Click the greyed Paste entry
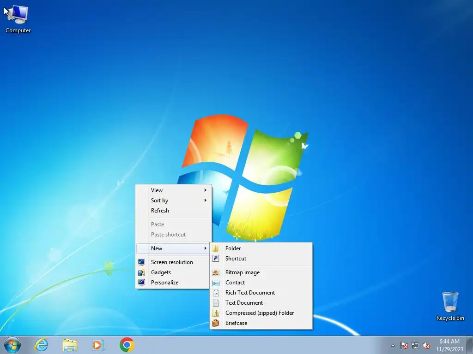The height and width of the screenshot is (354, 473). point(174,224)
